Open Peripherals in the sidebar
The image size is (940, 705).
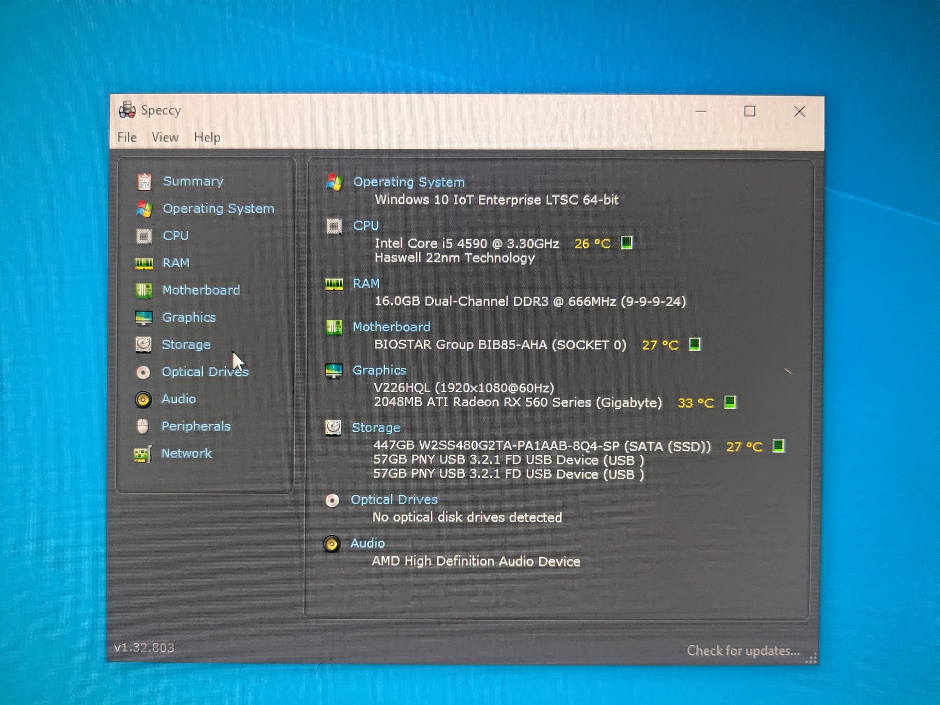point(196,426)
